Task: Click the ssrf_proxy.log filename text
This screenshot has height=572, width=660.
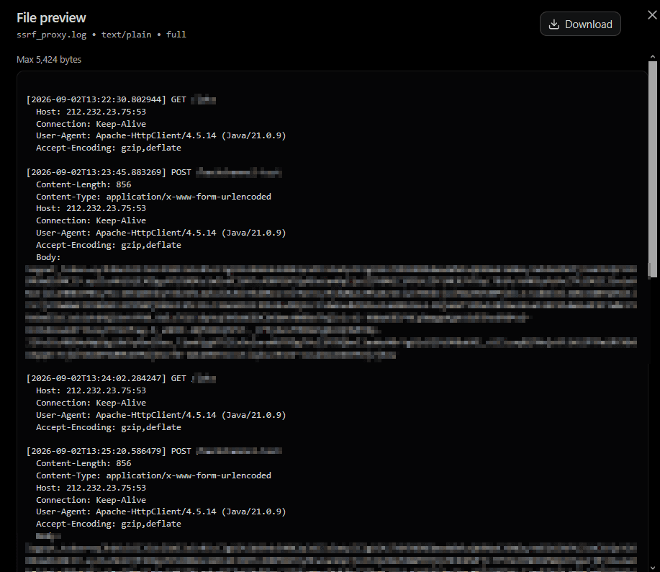Action: (51, 35)
